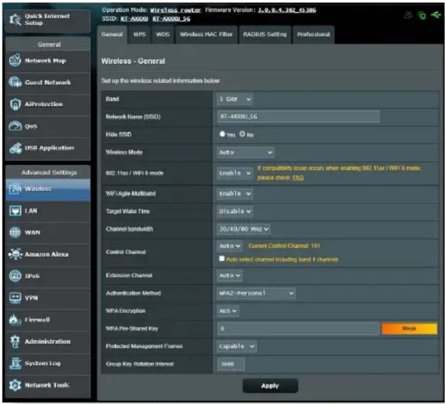Click the green copy status icon
The width and height of the screenshot is (445, 404).
(x=422, y=15)
